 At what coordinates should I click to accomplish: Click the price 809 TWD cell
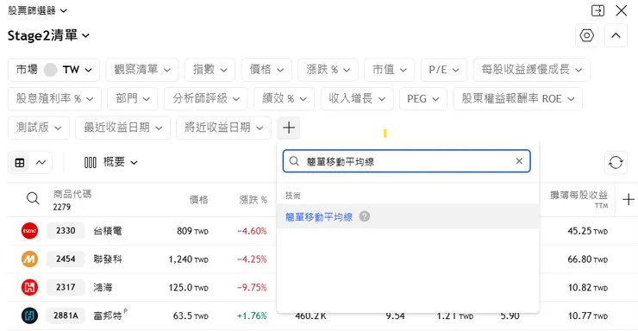click(192, 231)
